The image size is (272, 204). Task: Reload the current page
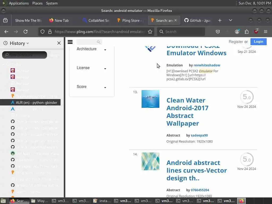25,32
